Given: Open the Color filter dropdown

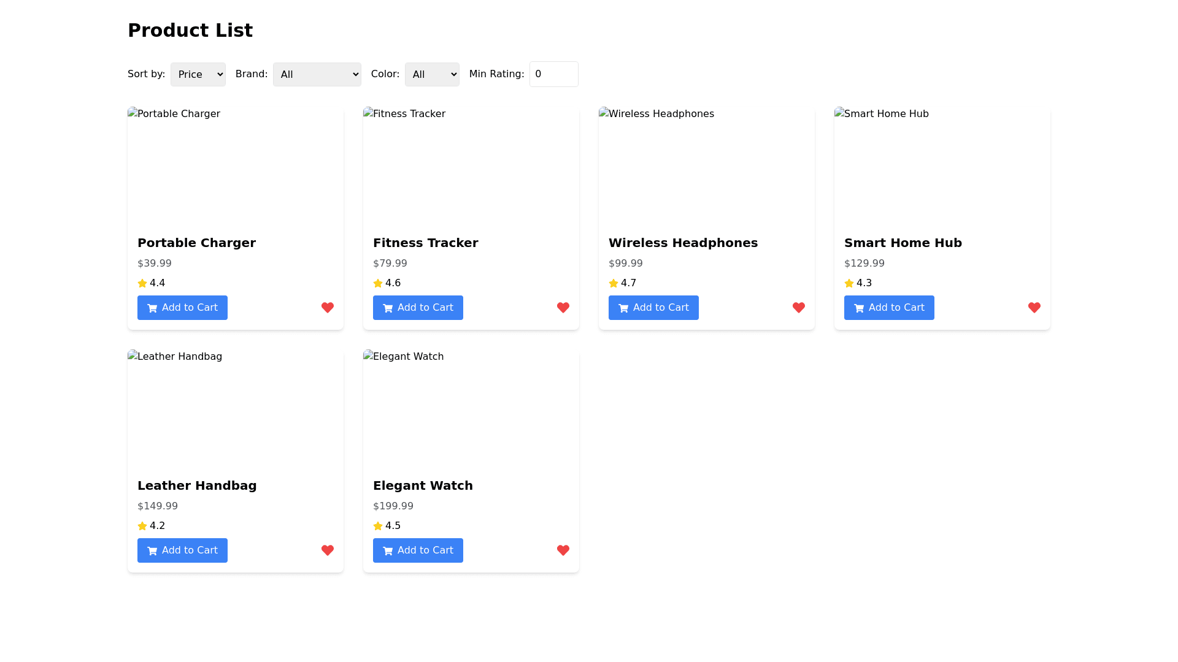Looking at the screenshot, I should 432,74.
